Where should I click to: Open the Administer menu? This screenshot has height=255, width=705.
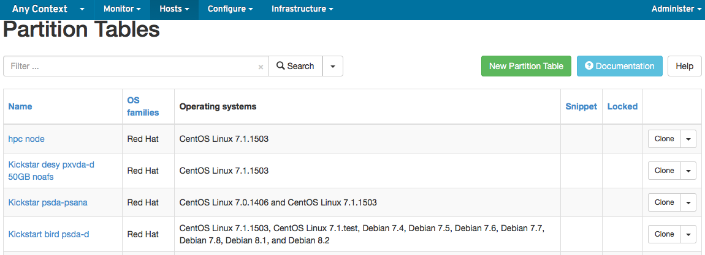click(x=676, y=9)
